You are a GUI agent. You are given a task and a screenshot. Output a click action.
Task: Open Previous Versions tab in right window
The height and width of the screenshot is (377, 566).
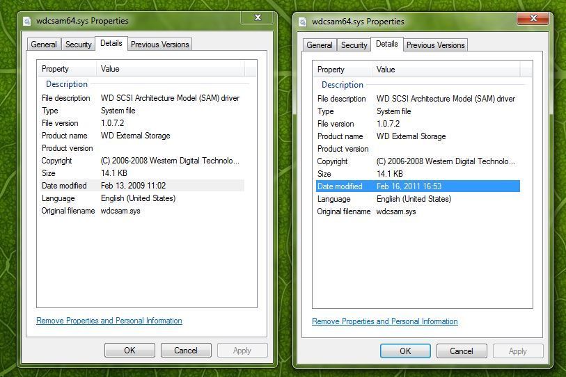point(435,45)
